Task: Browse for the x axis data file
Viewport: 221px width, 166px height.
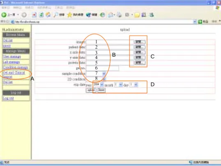Action: (140, 52)
